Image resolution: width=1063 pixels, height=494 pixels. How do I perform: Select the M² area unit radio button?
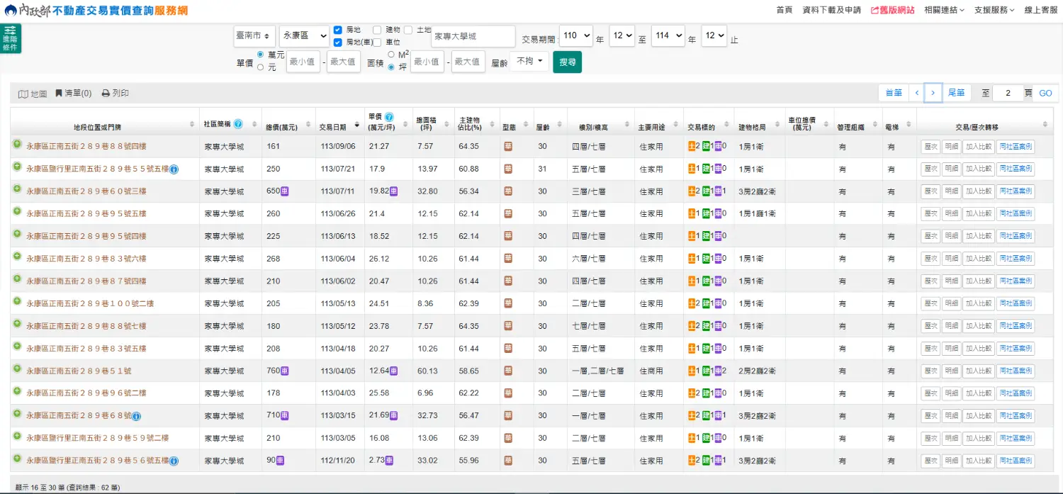point(391,55)
